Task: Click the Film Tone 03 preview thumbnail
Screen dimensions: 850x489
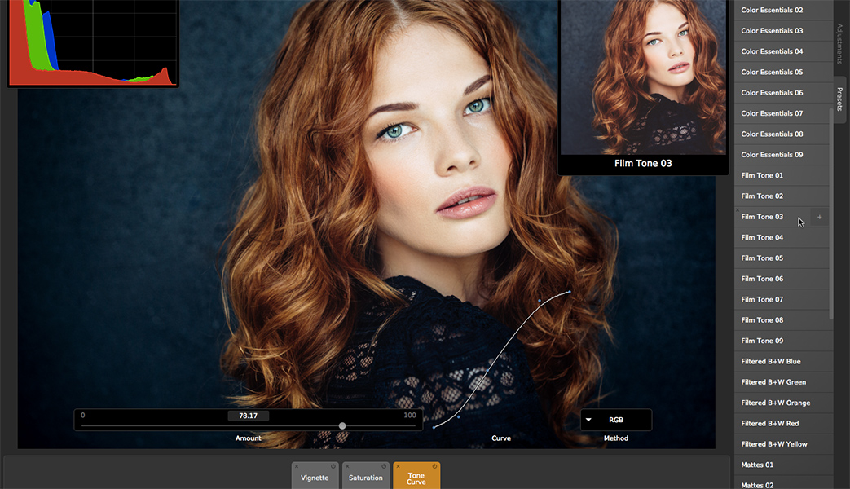Action: (x=643, y=77)
